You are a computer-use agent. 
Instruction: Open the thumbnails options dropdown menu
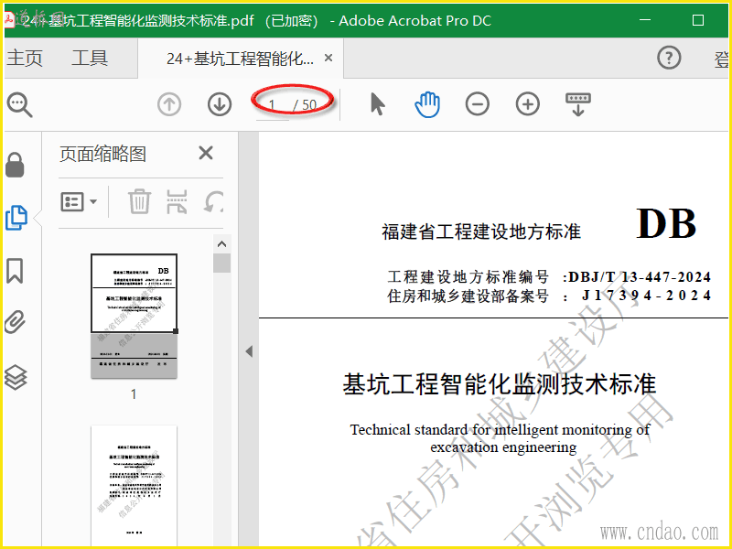coord(79,201)
